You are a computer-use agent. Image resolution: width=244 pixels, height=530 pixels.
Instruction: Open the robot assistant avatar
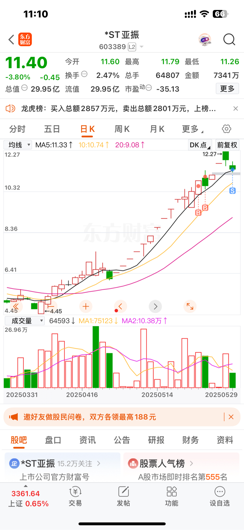tap(205, 40)
